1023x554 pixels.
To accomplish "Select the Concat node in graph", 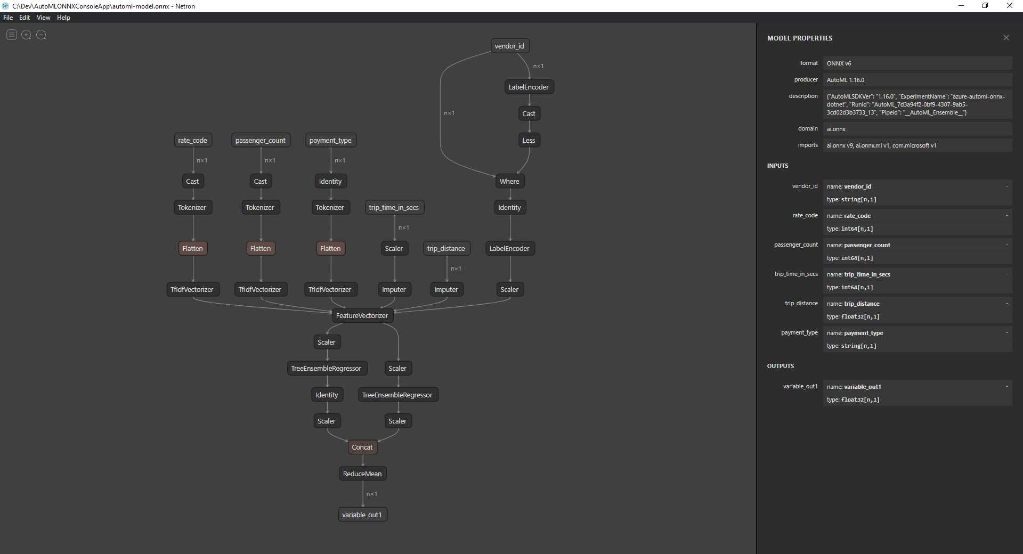I will 362,447.
